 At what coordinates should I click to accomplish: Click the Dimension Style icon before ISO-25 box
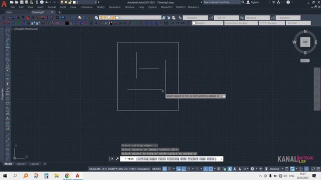pyautogui.click(x=211, y=18)
